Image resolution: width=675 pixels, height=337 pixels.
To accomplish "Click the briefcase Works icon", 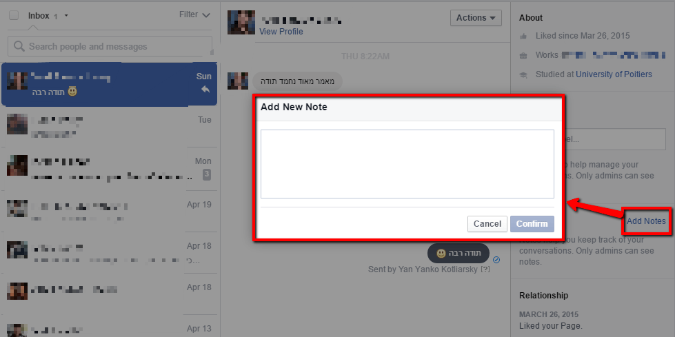I will click(x=523, y=56).
